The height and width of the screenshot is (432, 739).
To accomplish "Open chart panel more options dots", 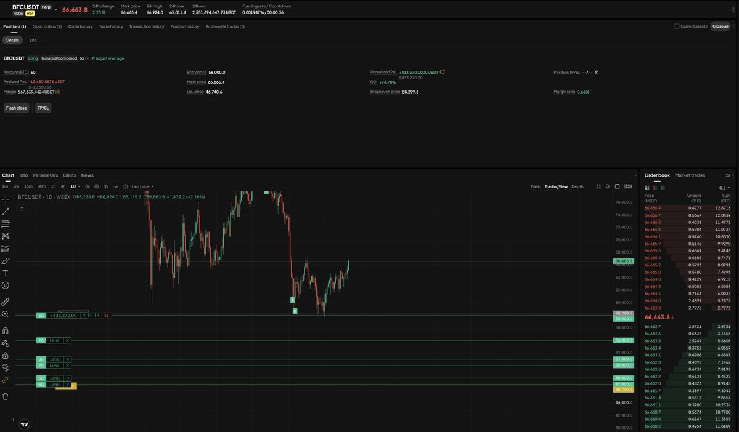I will coord(635,175).
